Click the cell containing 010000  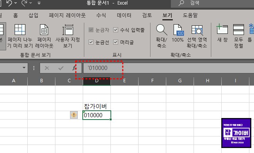click(x=97, y=115)
